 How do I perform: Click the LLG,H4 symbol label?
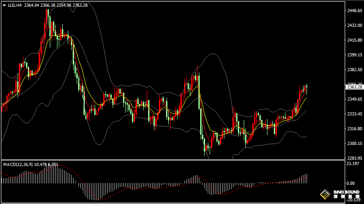pyautogui.click(x=14, y=5)
